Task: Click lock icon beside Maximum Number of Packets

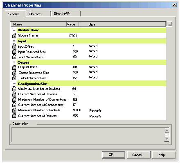Action: pyautogui.click(x=14, y=110)
